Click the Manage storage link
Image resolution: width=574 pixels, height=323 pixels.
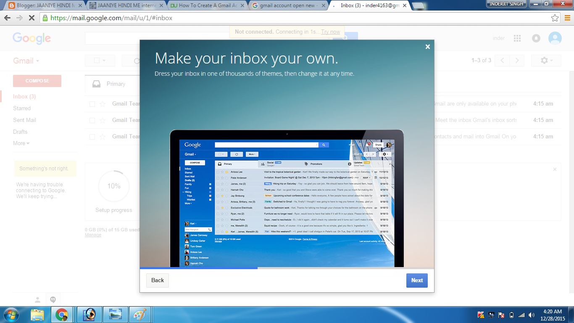point(93,235)
